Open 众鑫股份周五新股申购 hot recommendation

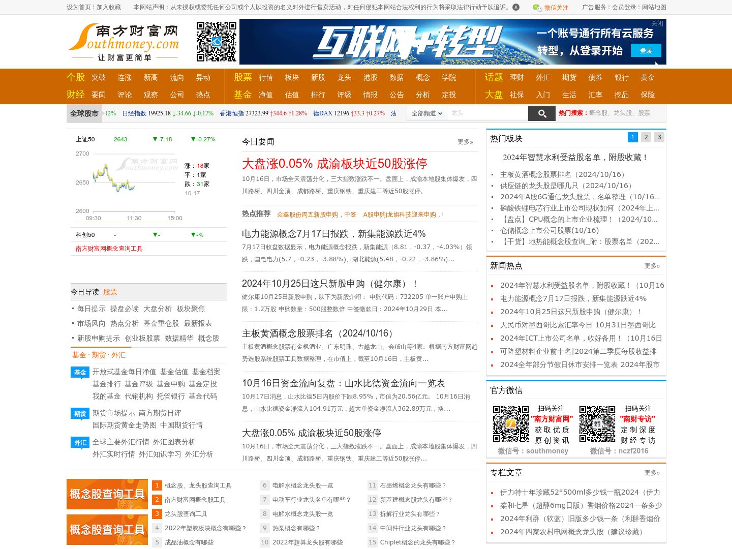click(x=317, y=215)
